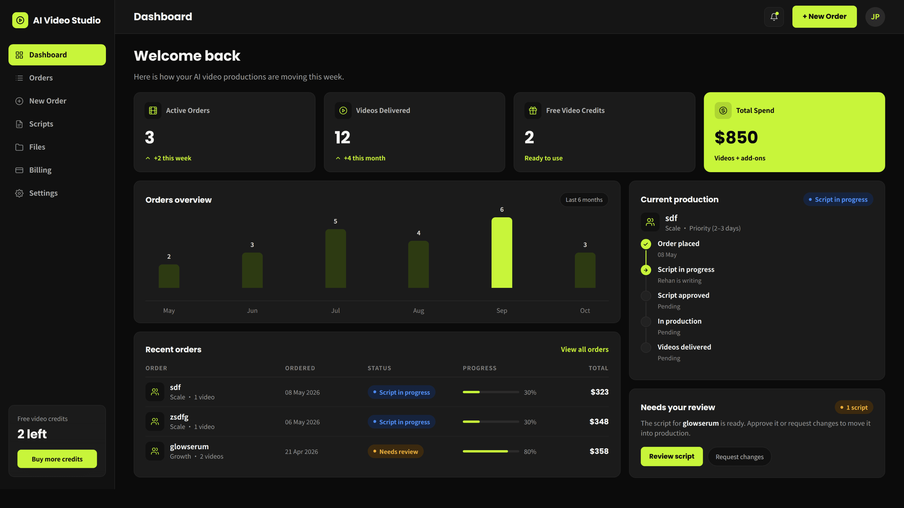Click the Jul bar in Orders overview
The height and width of the screenshot is (508, 904).
pyautogui.click(x=336, y=259)
